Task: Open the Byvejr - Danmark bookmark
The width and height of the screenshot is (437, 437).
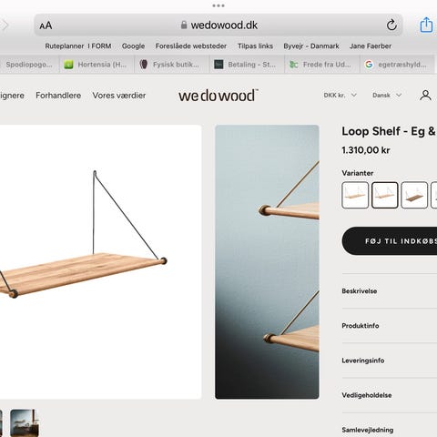Action: point(311,46)
